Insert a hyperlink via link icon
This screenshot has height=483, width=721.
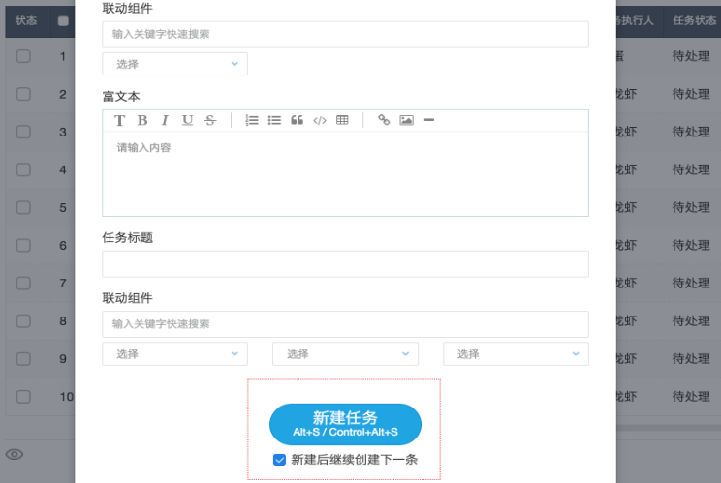pos(384,120)
